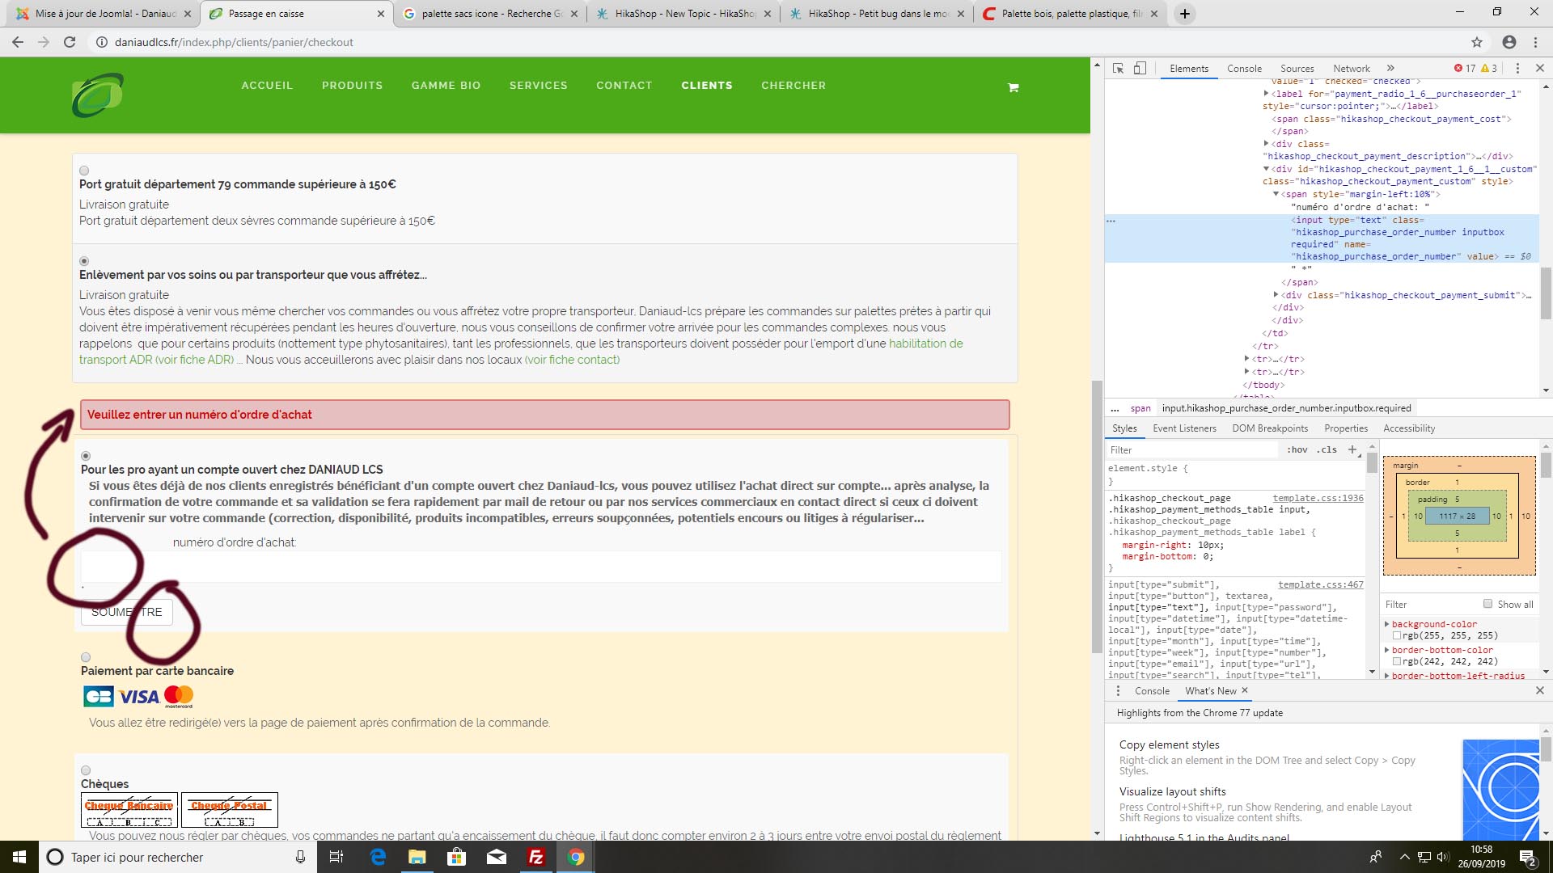Click the DevTools inspect element icon
Image resolution: width=1553 pixels, height=873 pixels.
(x=1118, y=69)
